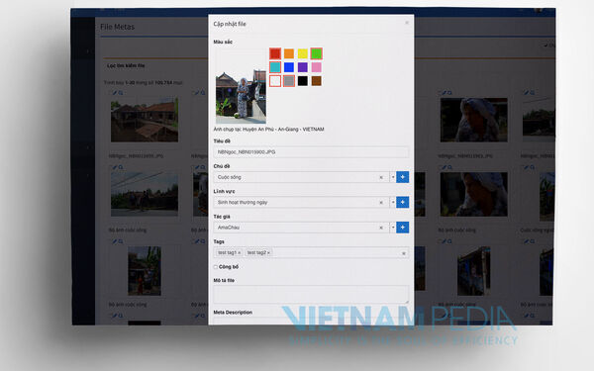Pick the orange color swatch
594x371 pixels.
[x=289, y=53]
